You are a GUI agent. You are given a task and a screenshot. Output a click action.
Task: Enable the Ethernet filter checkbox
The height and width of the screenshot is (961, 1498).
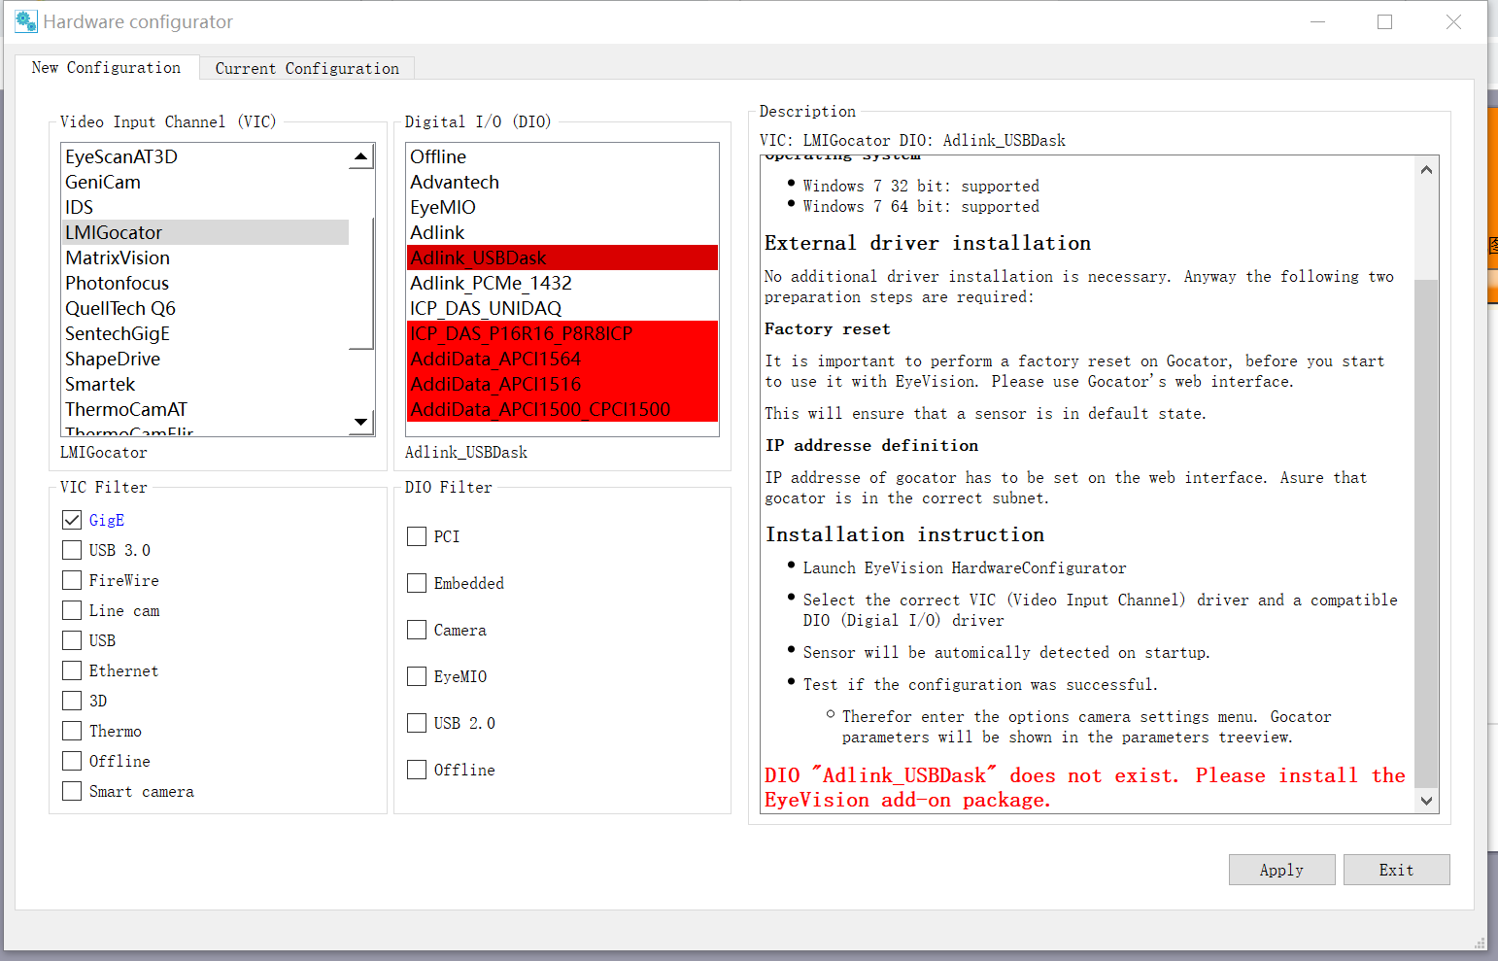click(72, 670)
